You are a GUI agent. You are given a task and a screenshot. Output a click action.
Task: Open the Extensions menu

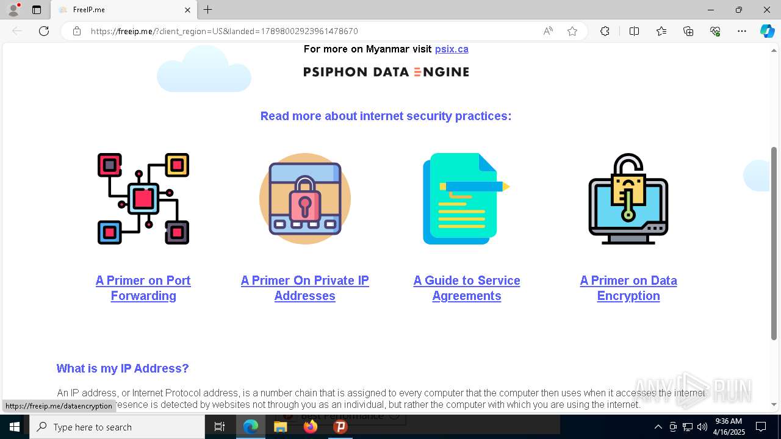605,31
